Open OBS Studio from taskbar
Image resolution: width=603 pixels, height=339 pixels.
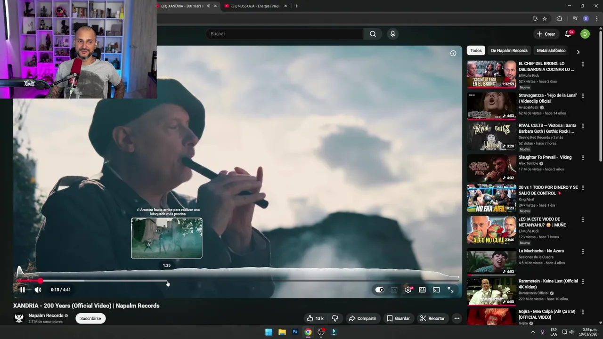tap(321, 332)
